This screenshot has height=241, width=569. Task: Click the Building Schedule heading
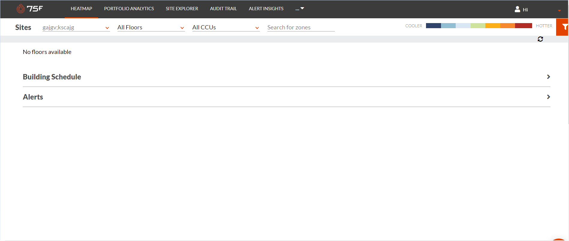52,77
